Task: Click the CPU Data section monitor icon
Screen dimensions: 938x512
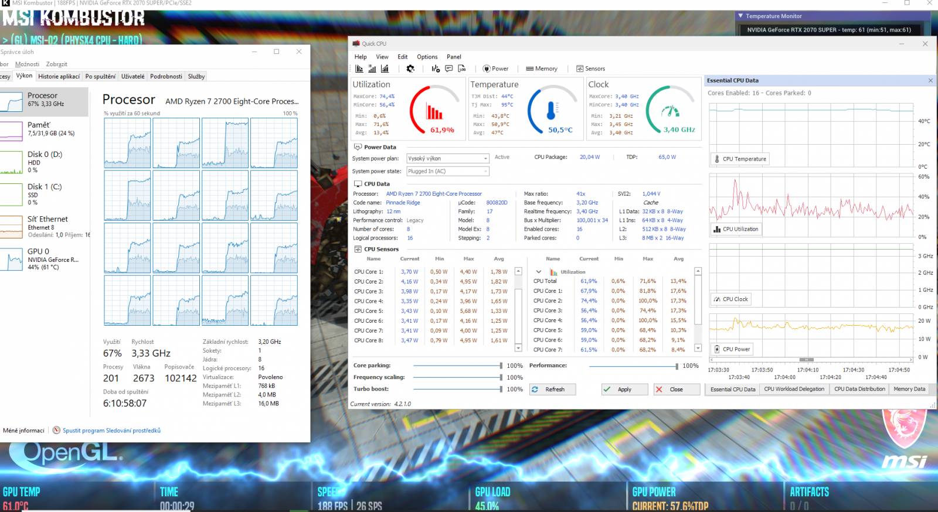Action: click(358, 184)
